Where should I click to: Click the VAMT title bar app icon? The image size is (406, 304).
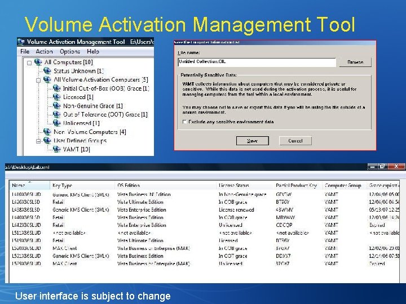pos(21,42)
